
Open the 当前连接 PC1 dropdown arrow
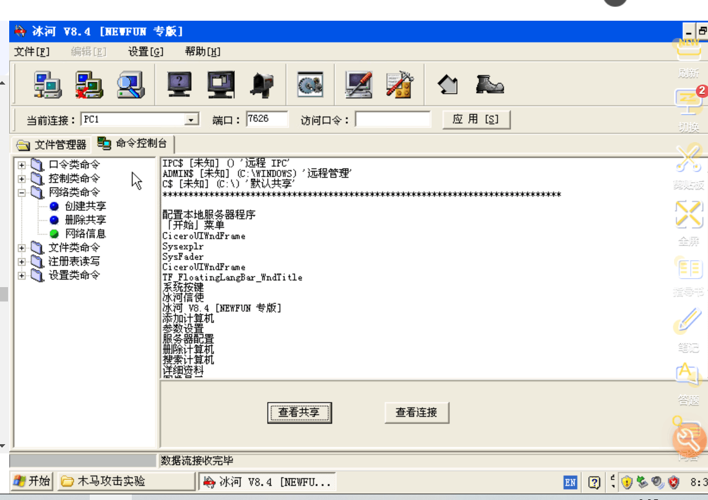(x=191, y=120)
